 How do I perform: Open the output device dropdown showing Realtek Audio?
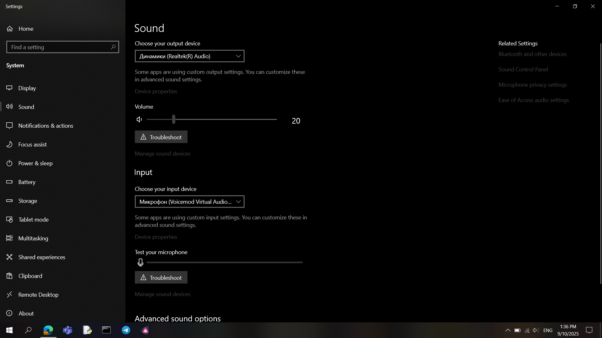point(189,56)
